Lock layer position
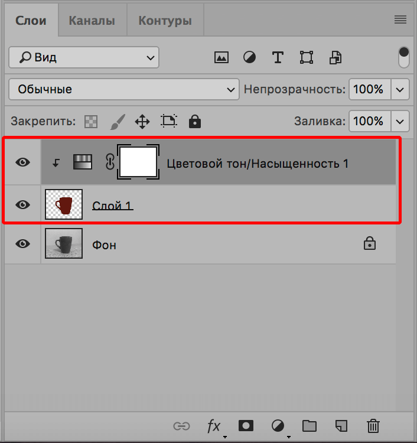The image size is (417, 443). click(x=142, y=122)
